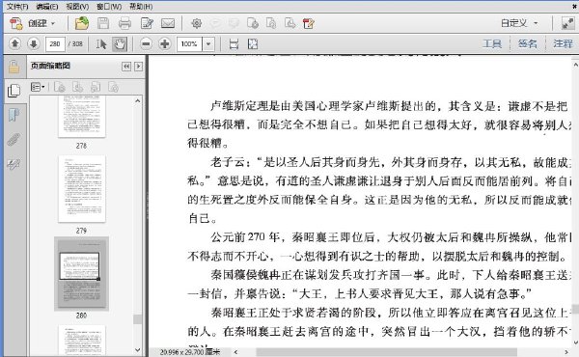Screen dimensions: 579x357
Task: Click the document vertical scroll up arrow
Action: 575,65
